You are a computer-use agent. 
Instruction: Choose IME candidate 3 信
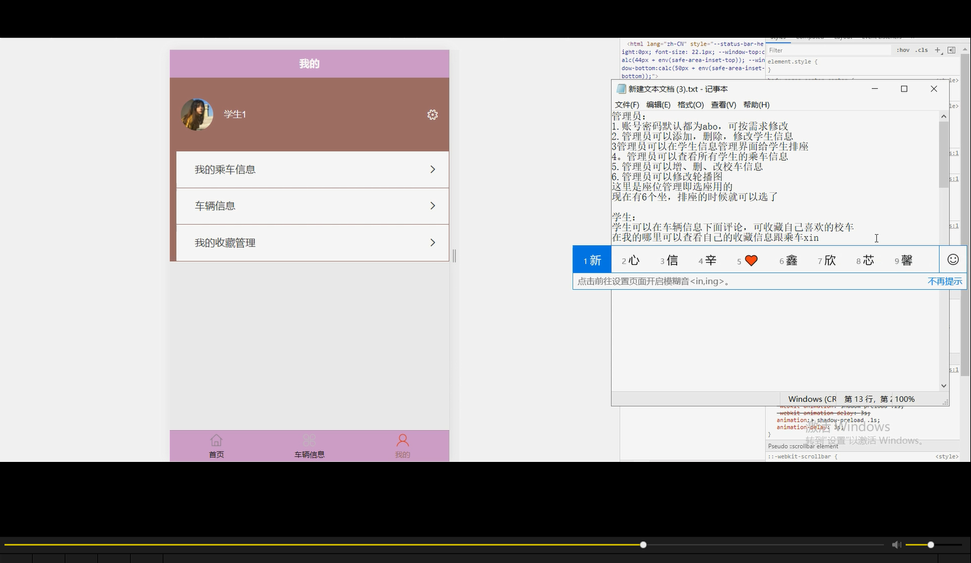click(669, 260)
